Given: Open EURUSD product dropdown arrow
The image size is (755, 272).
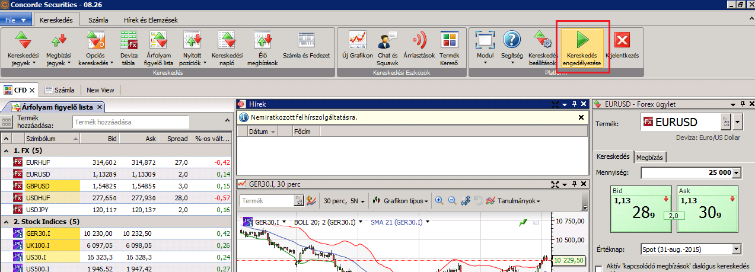Looking at the screenshot, I should tap(737, 123).
